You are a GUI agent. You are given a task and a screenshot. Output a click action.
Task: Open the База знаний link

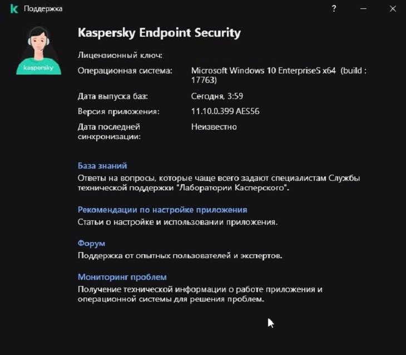pos(102,166)
